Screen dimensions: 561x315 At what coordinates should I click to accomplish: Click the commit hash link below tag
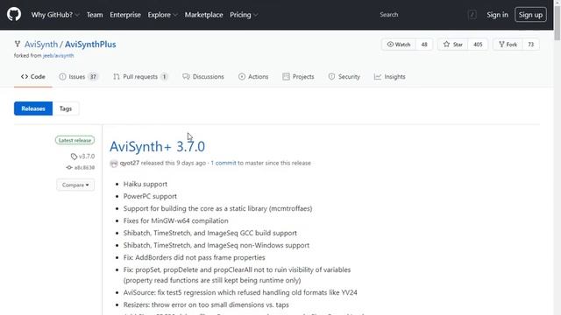click(81, 167)
